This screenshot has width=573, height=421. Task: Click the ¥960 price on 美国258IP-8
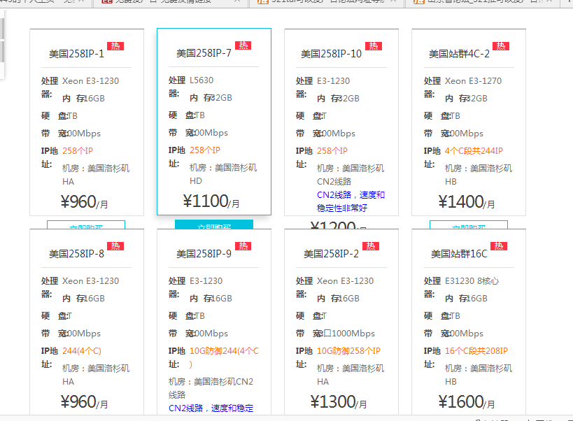84,402
